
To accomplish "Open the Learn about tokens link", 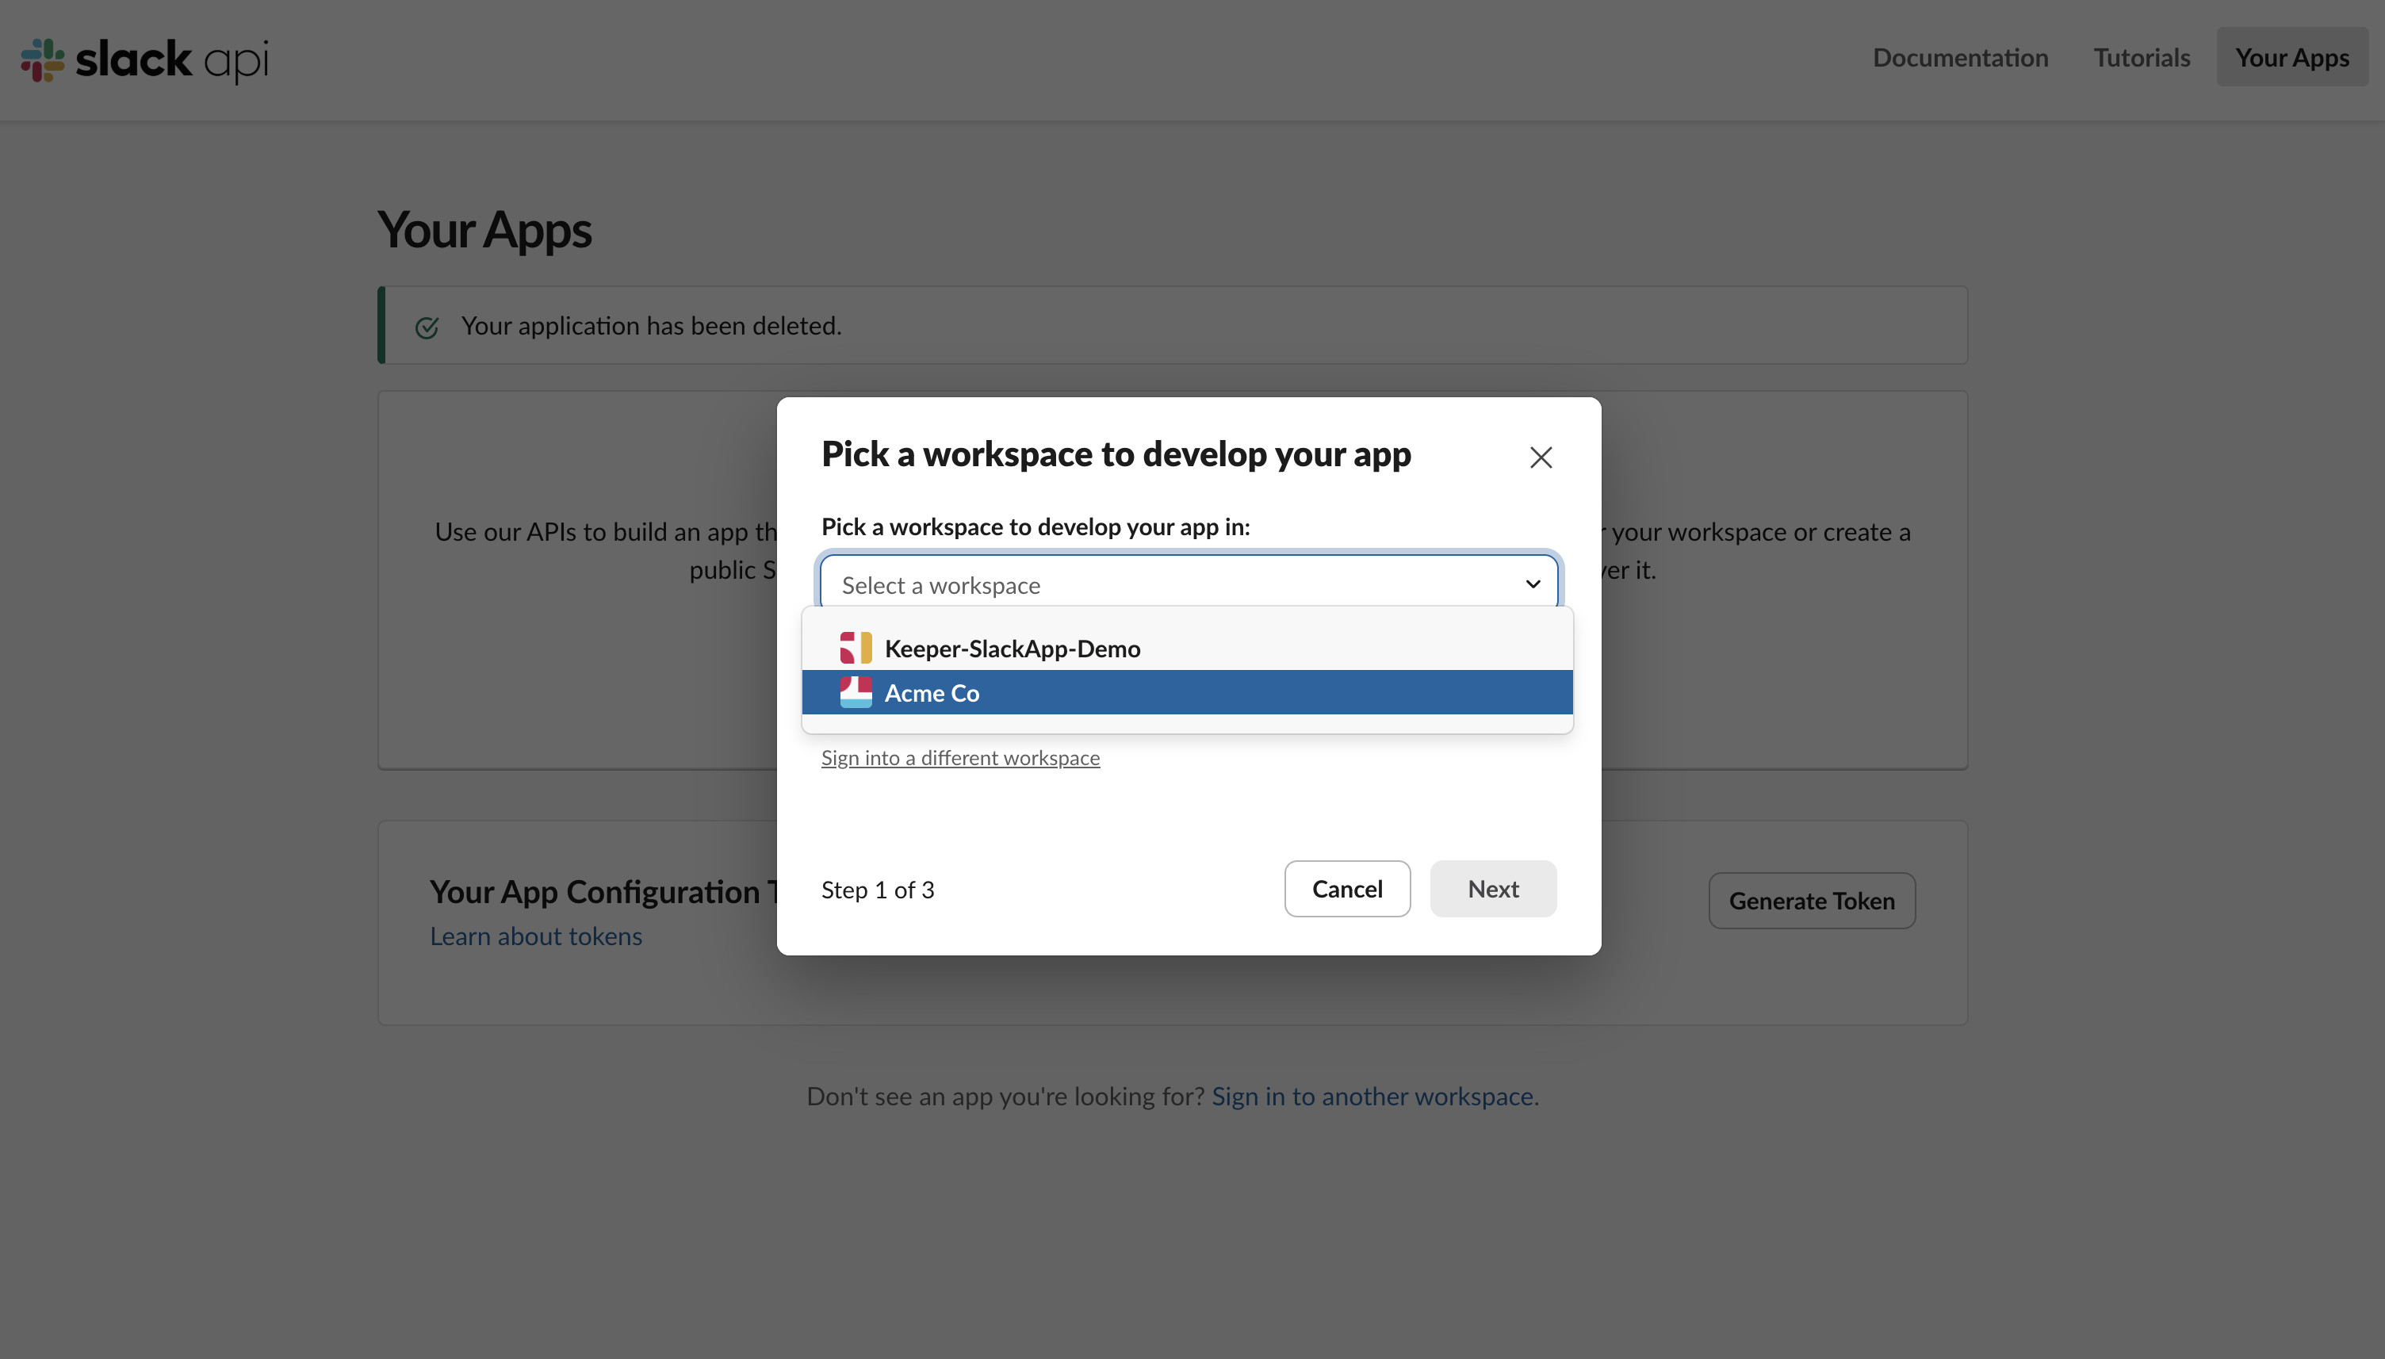I will (536, 936).
